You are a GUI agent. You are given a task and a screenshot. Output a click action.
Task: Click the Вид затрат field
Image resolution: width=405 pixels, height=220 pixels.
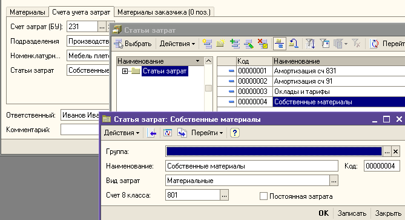[x=248, y=181]
